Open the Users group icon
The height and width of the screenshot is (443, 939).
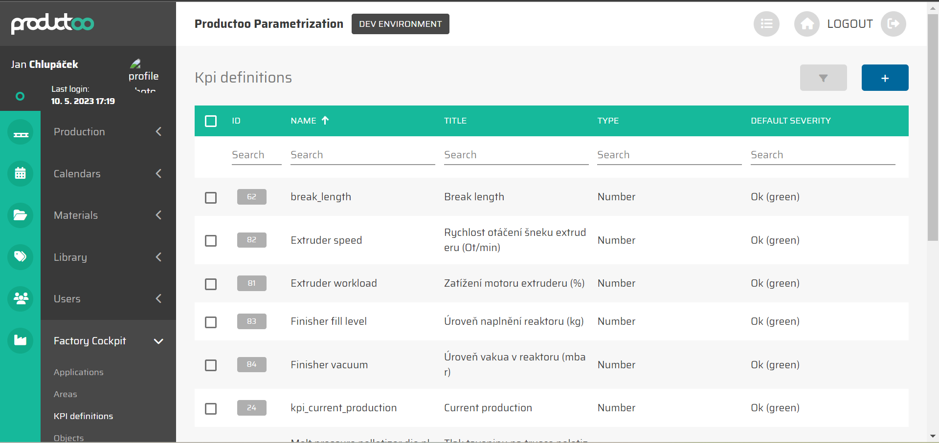(21, 298)
